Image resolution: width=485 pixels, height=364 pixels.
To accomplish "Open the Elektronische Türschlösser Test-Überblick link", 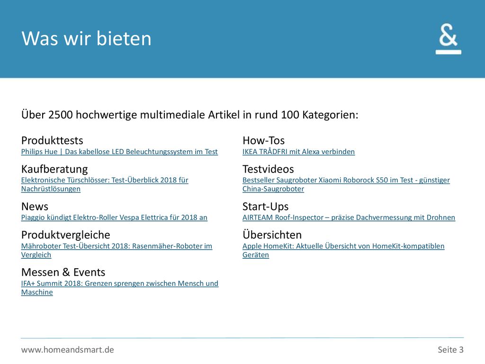I will tap(105, 184).
